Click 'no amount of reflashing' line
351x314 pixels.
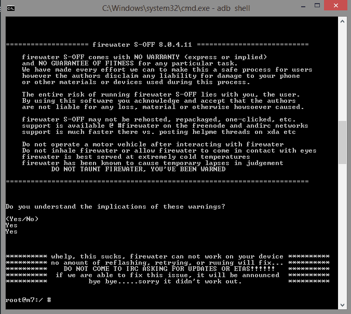pos(167,263)
